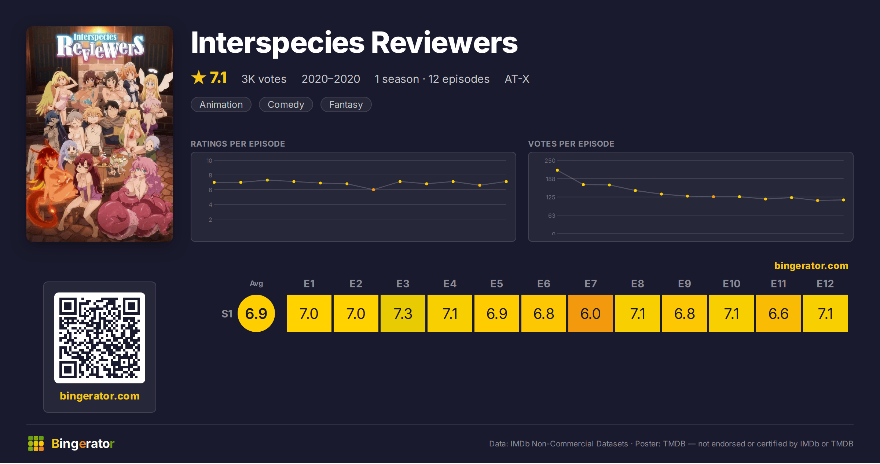Click the lowest point in ratings chart
The width and height of the screenshot is (880, 464).
point(374,190)
